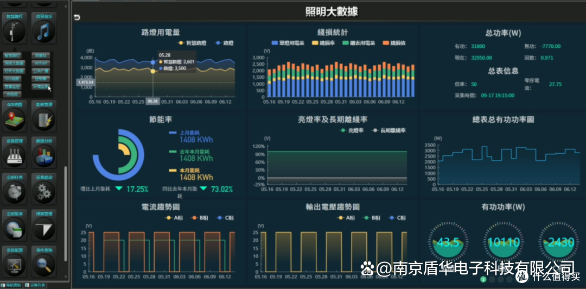Image resolution: width=586 pixels, height=289 pixels.
Task: Select 照明大数据 in the submenu
Action: pos(14,63)
